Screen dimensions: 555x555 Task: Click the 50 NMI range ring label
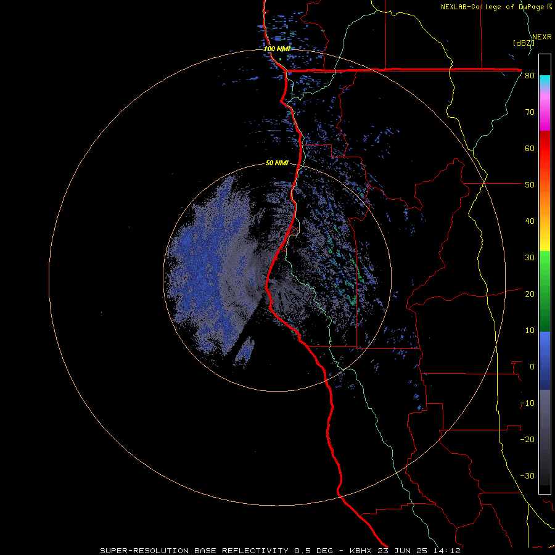(277, 163)
